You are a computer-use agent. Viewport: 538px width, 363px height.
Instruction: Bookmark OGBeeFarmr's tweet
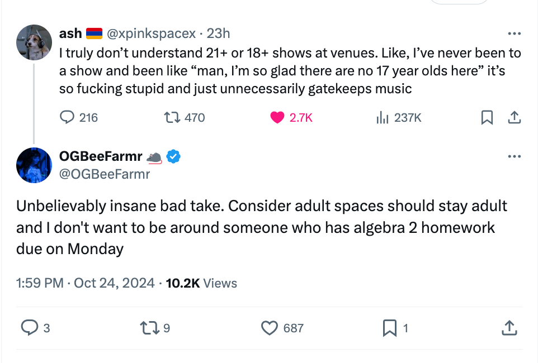coord(389,328)
